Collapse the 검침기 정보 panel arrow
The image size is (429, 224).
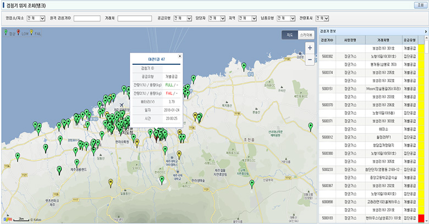[x=426, y=32]
